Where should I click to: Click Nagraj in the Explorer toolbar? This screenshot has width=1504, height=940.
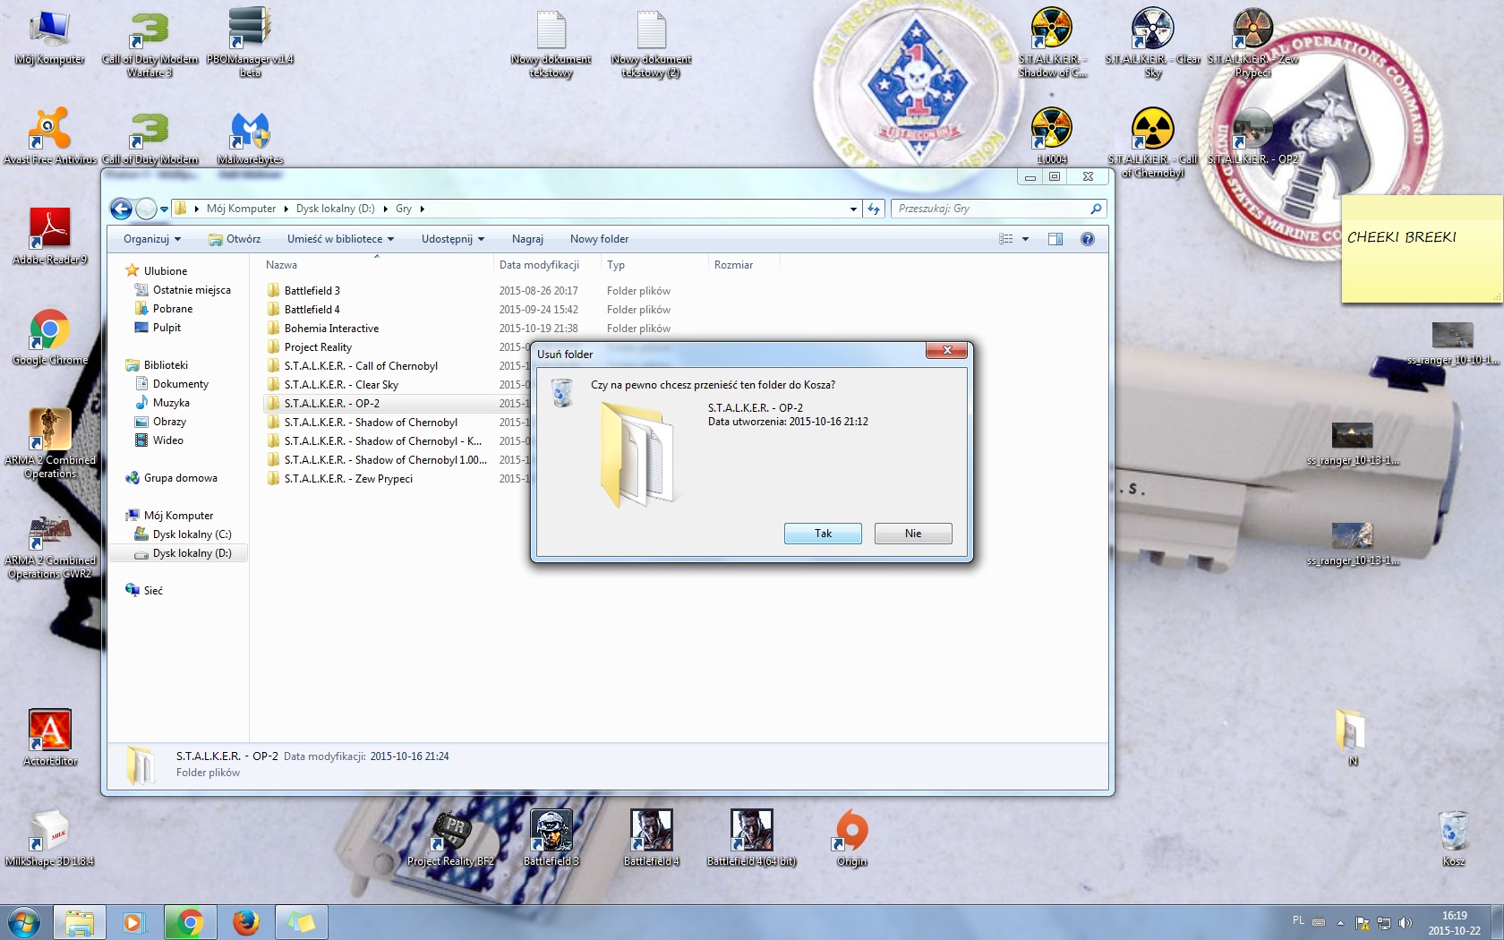tap(527, 239)
